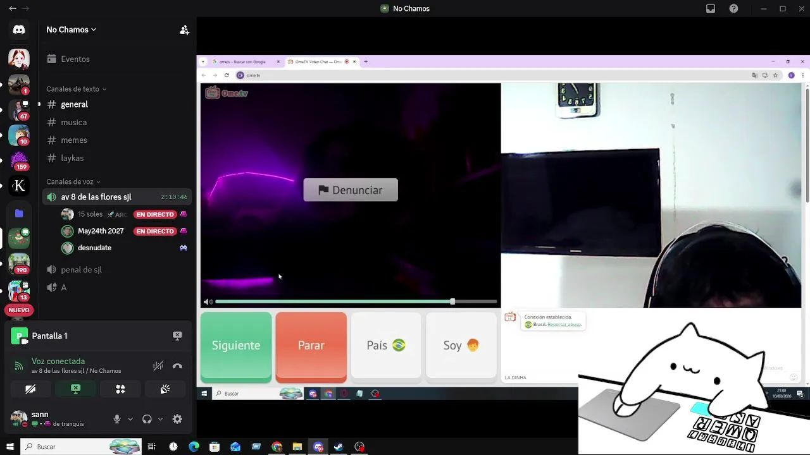The image size is (810, 455).
Task: Click the shared browser vertical scrollbar
Action: [x=807, y=145]
